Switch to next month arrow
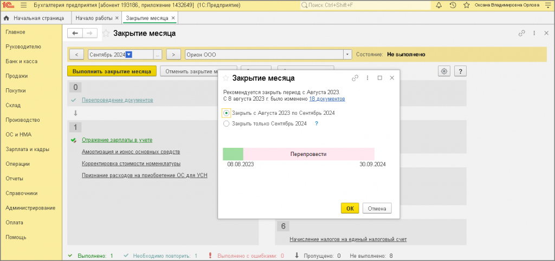 tap(173, 55)
